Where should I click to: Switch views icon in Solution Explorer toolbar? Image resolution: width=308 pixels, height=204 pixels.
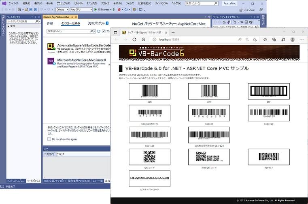(x=229, y=22)
